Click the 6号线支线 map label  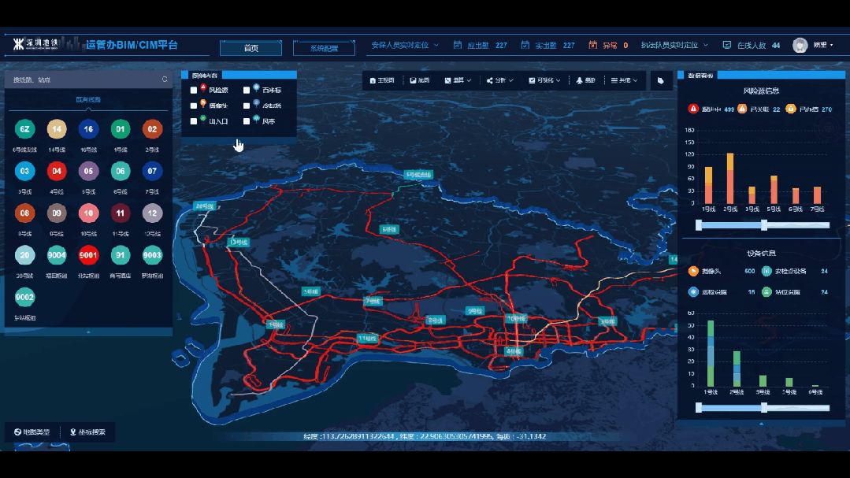(418, 175)
